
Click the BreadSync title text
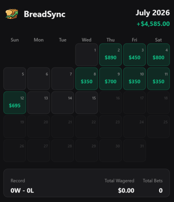pyautogui.click(x=45, y=14)
